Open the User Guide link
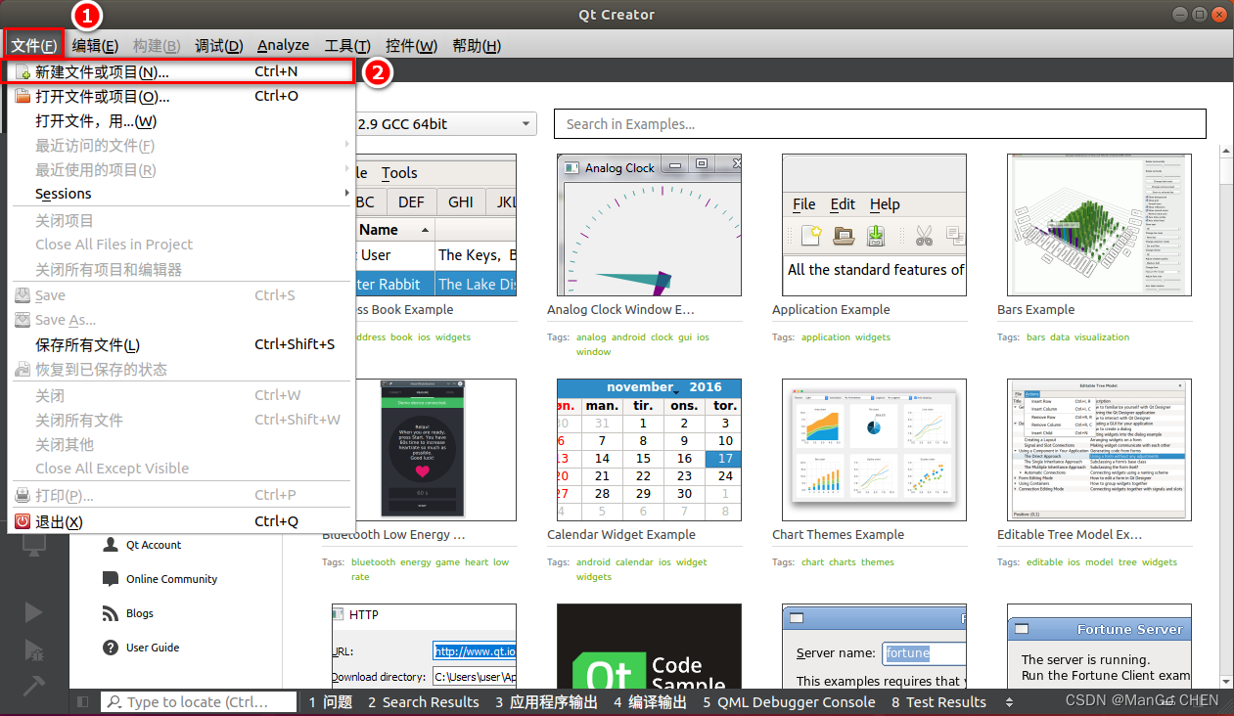 tap(152, 648)
